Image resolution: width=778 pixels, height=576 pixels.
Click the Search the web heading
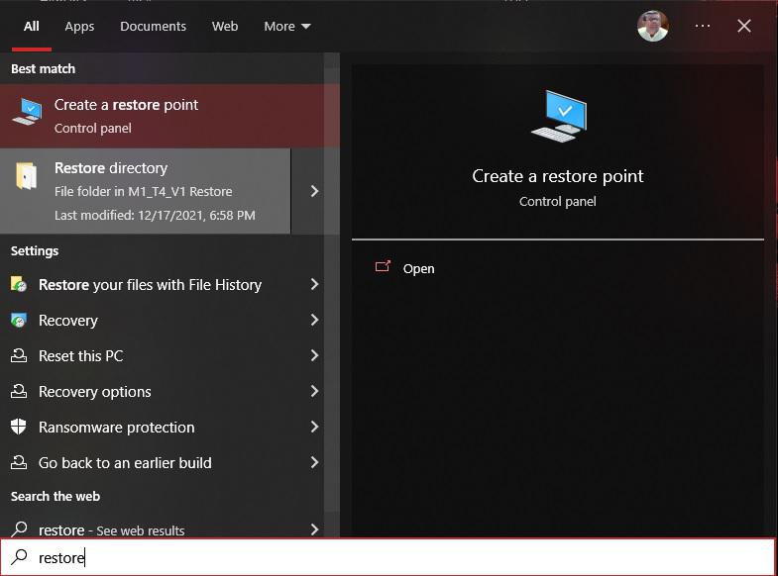pyautogui.click(x=56, y=496)
